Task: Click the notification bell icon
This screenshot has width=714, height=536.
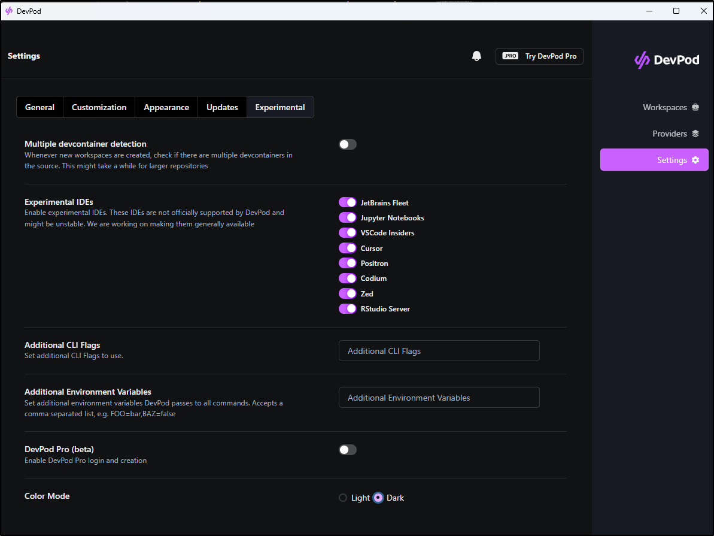Action: 476,56
